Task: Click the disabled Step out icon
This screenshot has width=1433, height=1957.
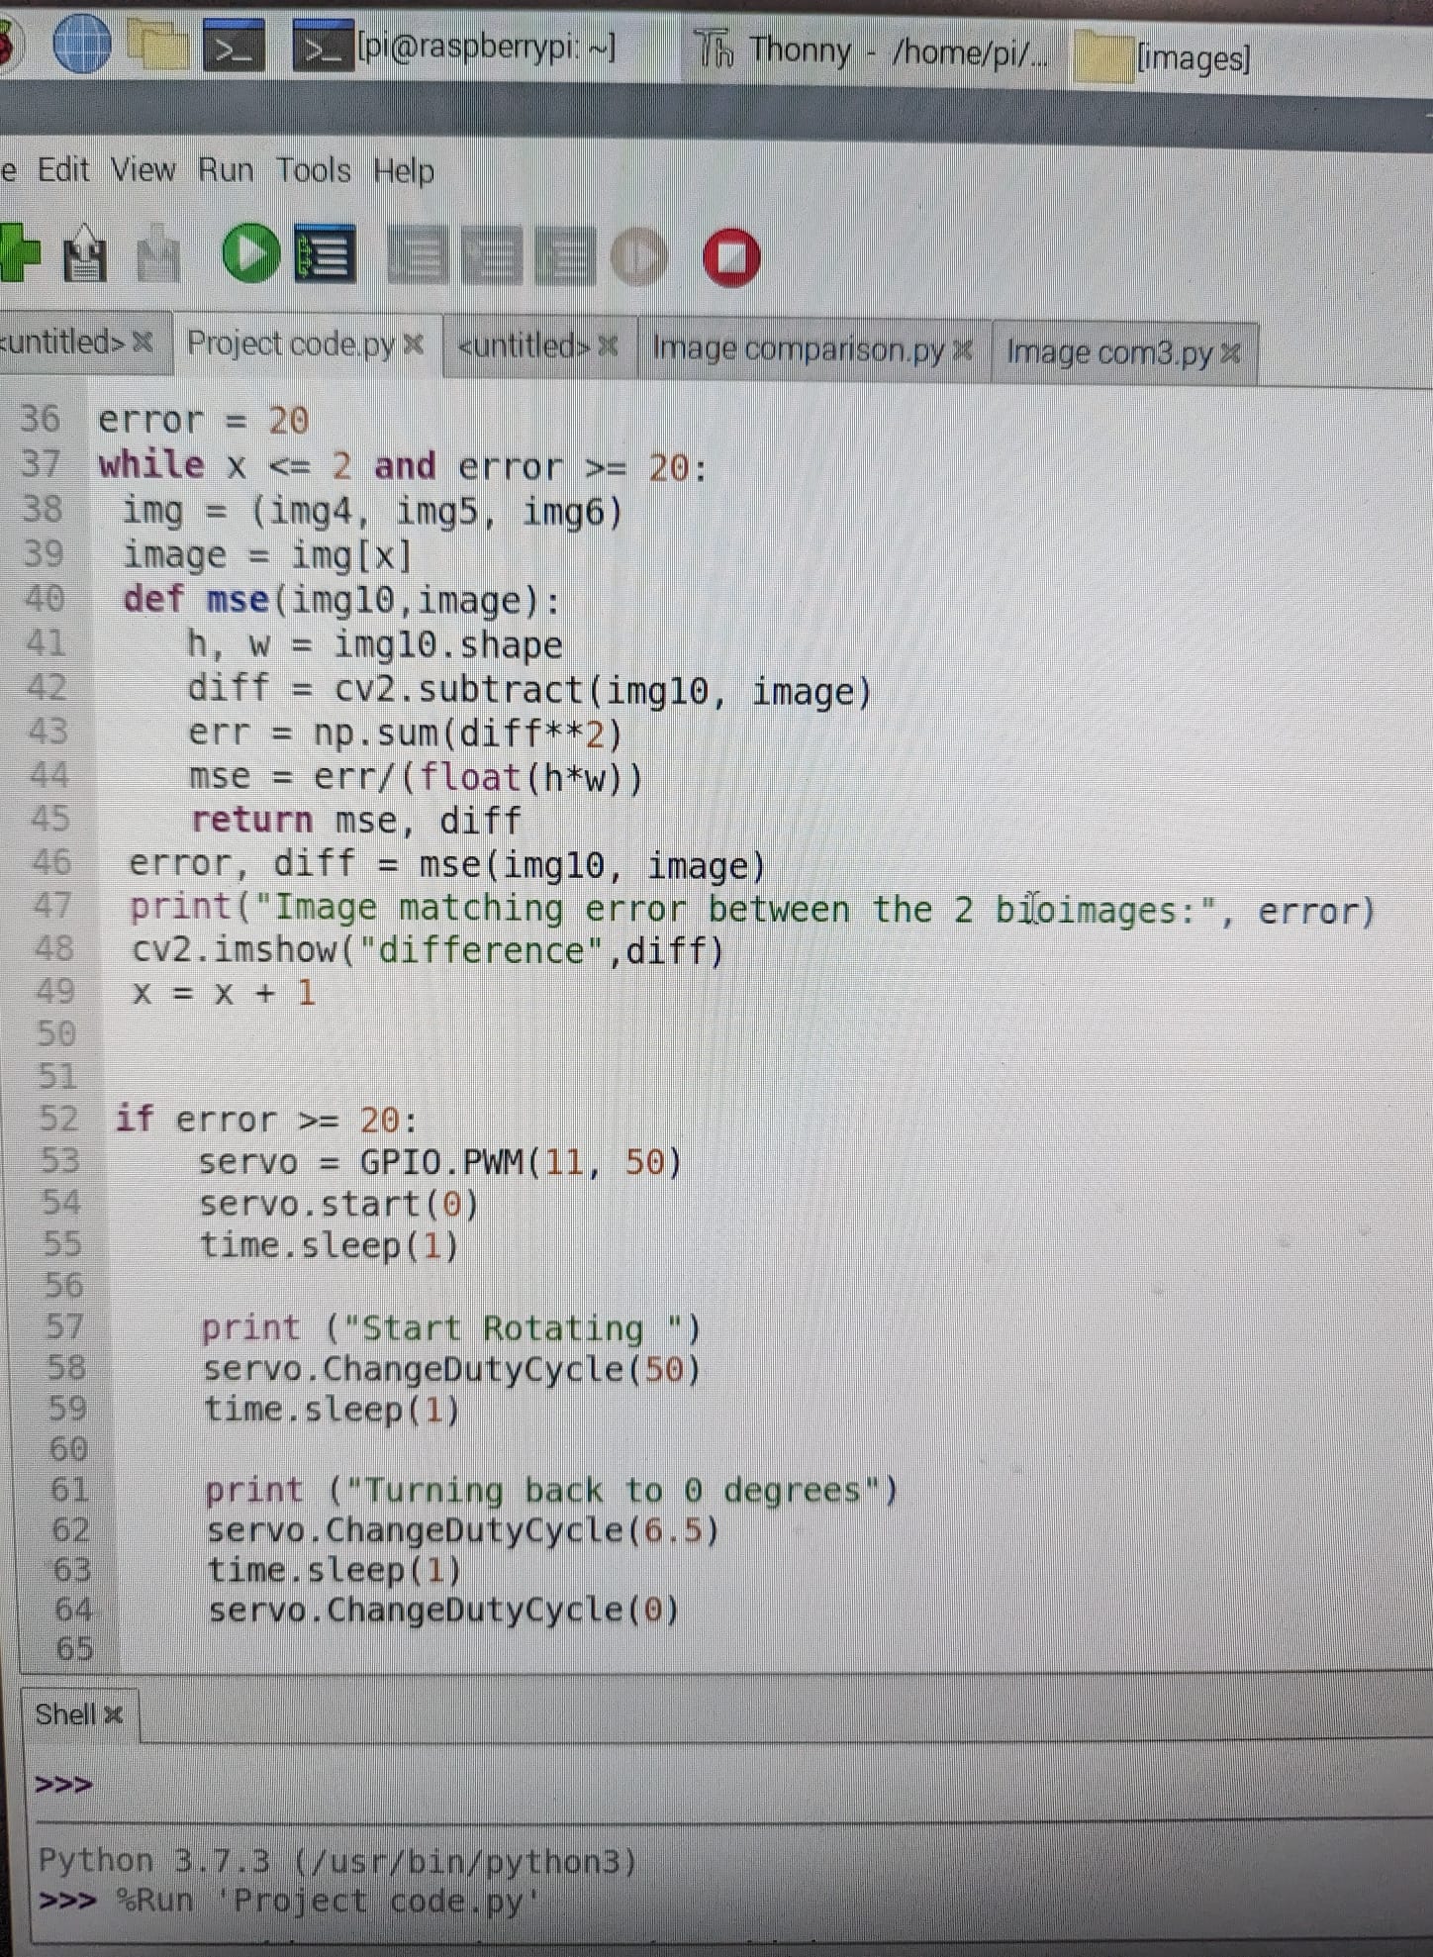Action: coord(565,257)
